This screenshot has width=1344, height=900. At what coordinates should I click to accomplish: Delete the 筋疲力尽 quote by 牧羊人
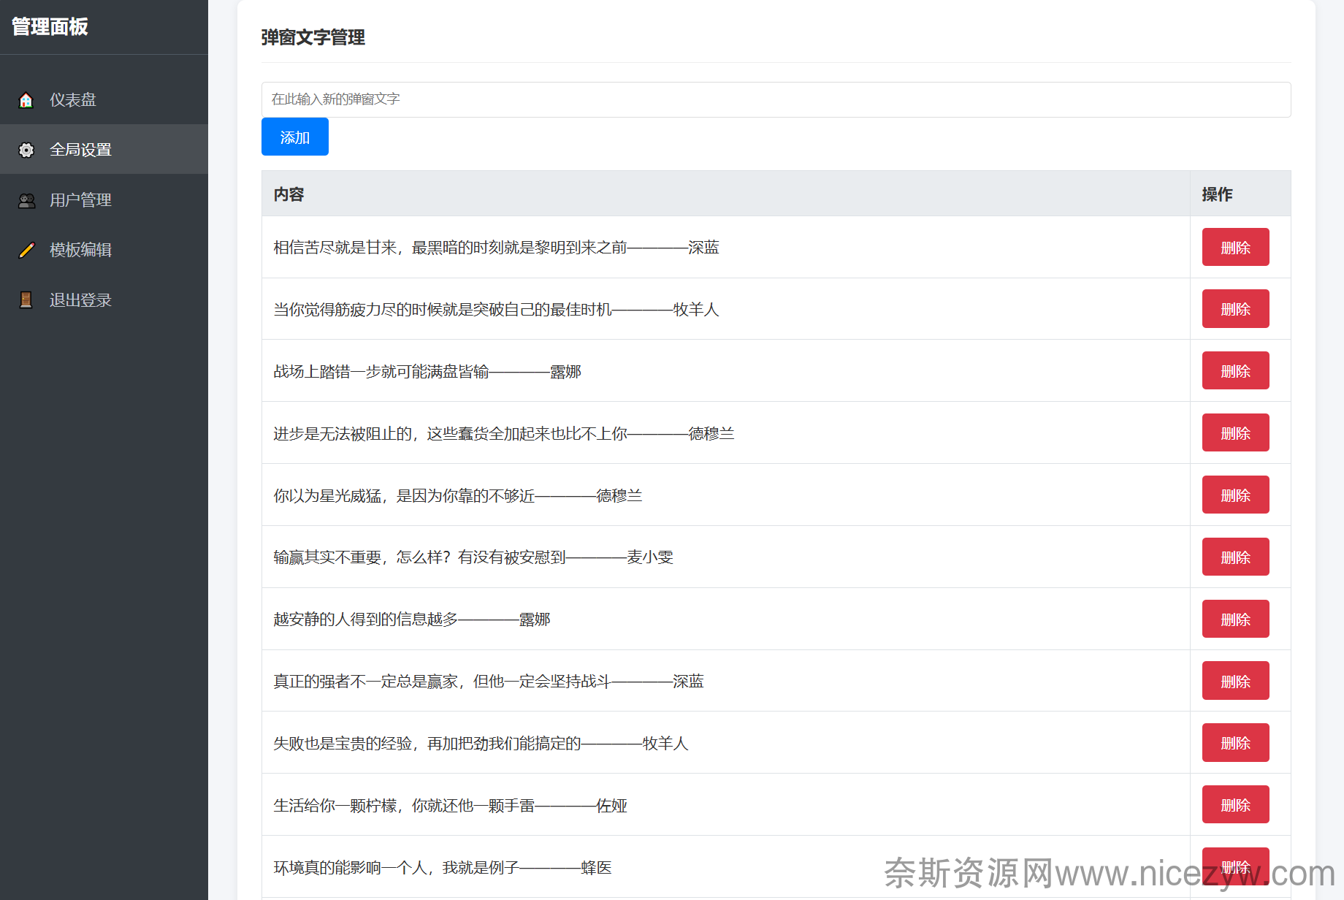[1235, 309]
